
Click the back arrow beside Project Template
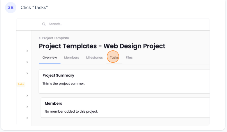(40, 38)
